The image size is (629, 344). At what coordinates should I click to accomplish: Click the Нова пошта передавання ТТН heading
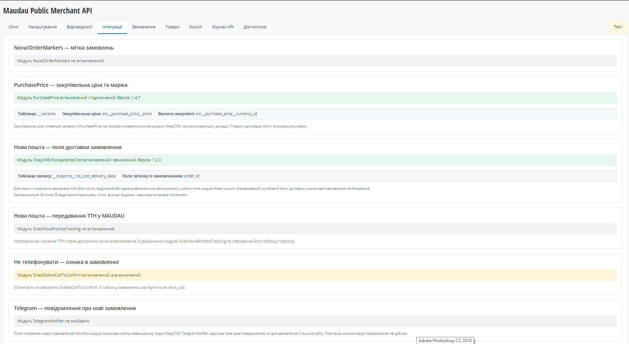point(69,216)
